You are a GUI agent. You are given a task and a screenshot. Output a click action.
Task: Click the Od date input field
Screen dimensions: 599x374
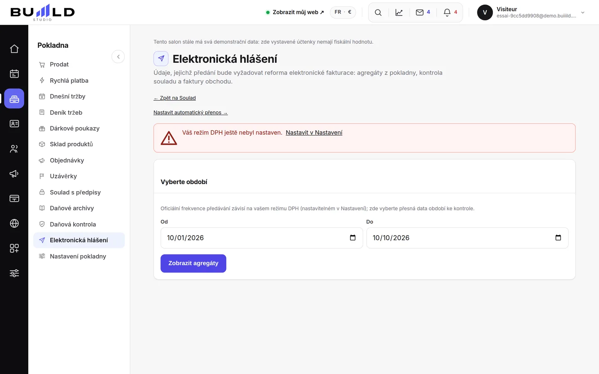tap(262, 238)
